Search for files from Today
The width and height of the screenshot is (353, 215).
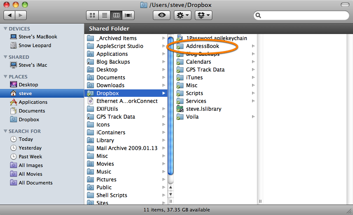(26, 139)
